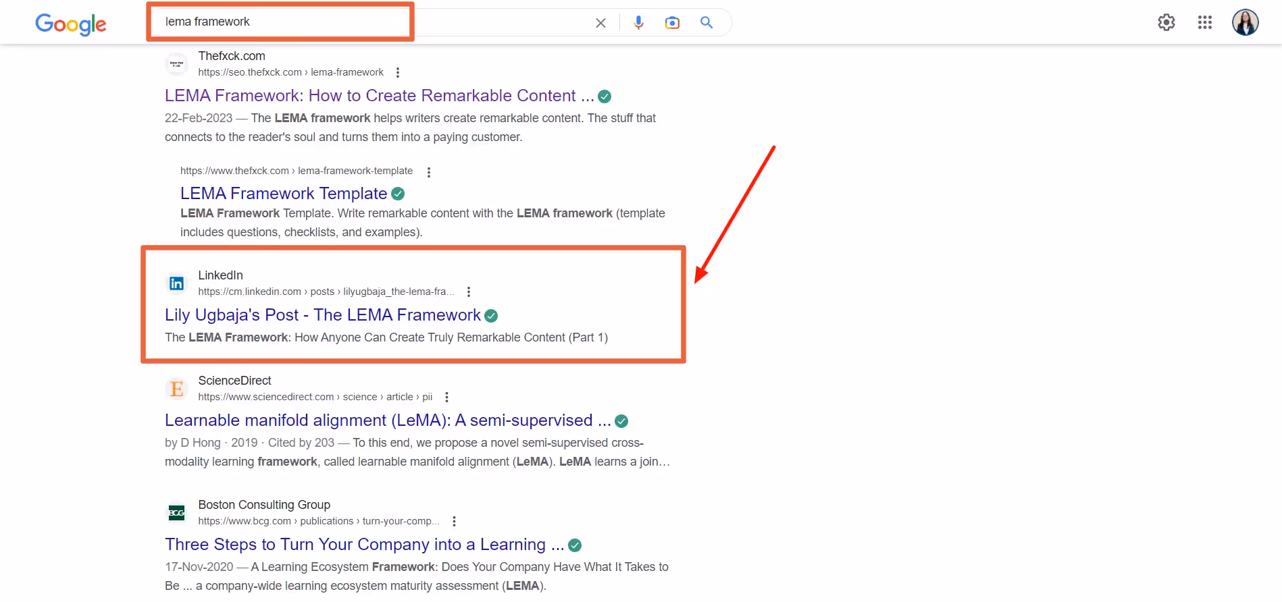This screenshot has width=1282, height=602.
Task: Click the ScienceDirect favicon icon
Action: (x=176, y=389)
